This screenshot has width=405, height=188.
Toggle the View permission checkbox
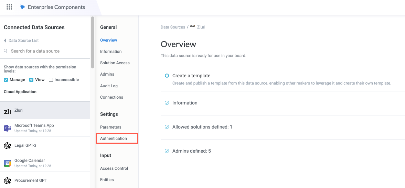pos(31,80)
